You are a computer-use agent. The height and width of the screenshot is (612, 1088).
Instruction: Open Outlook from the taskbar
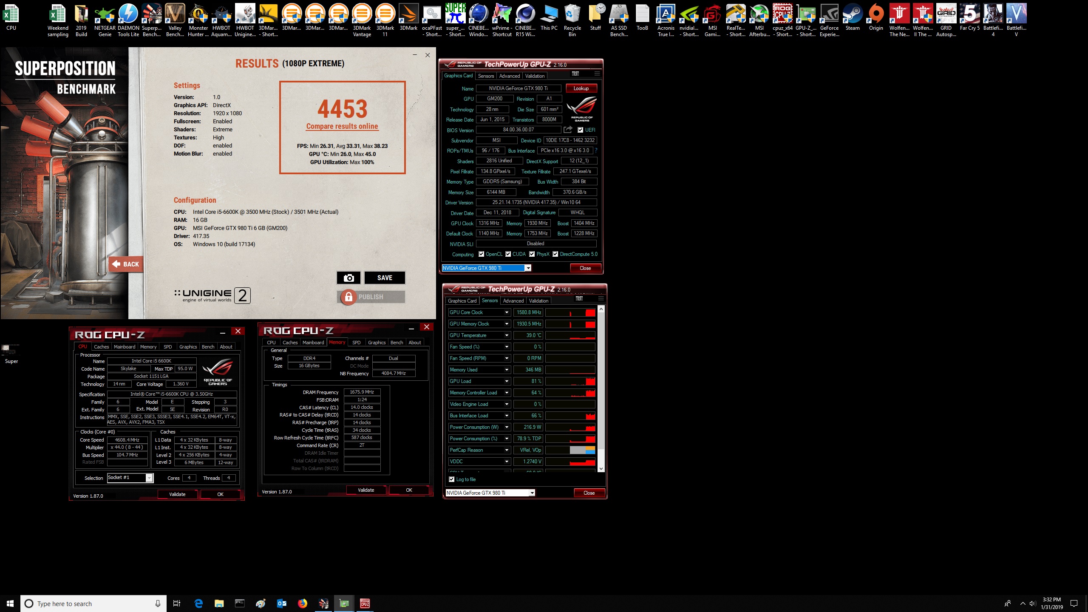click(x=281, y=603)
